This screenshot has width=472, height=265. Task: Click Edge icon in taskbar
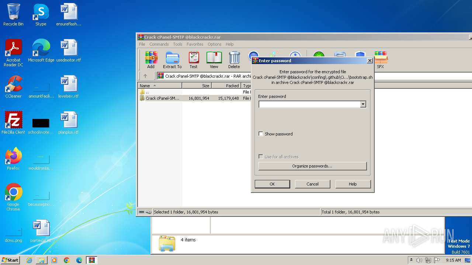(79, 260)
